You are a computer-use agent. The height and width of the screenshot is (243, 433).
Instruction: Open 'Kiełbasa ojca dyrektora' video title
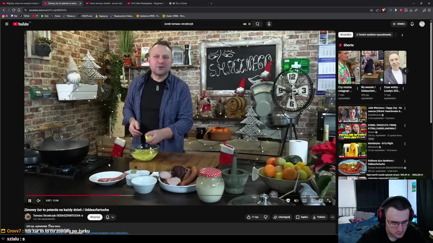point(381,162)
